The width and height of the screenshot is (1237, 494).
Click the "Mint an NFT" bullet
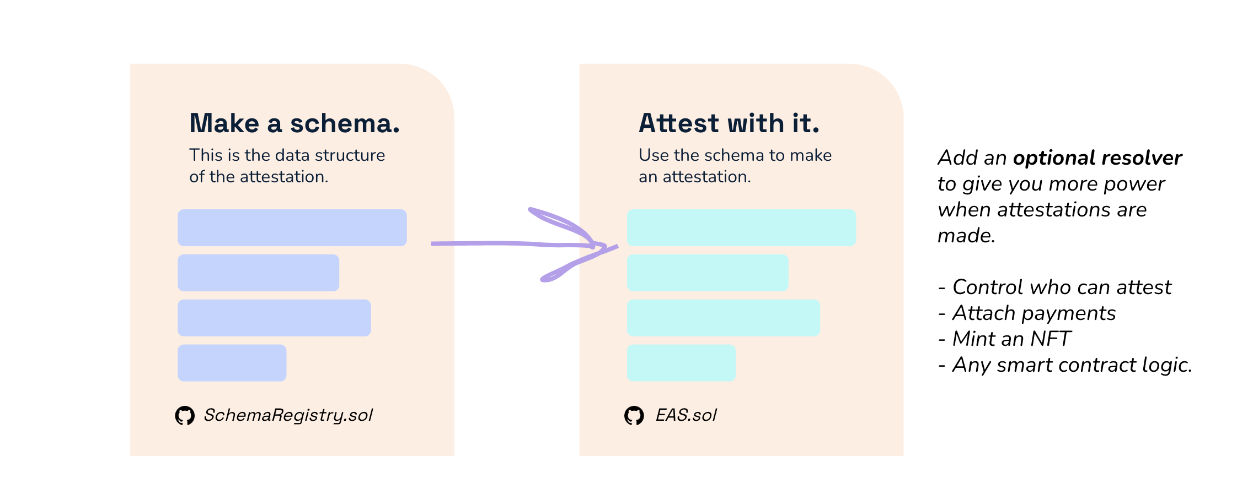click(1011, 339)
